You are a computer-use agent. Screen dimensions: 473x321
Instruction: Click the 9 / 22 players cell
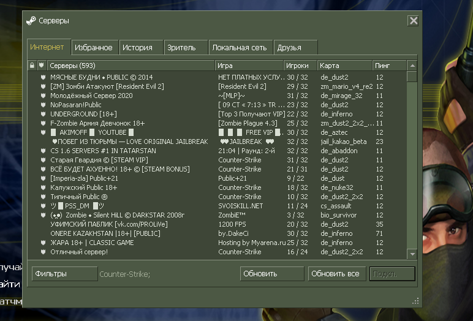coord(295,178)
